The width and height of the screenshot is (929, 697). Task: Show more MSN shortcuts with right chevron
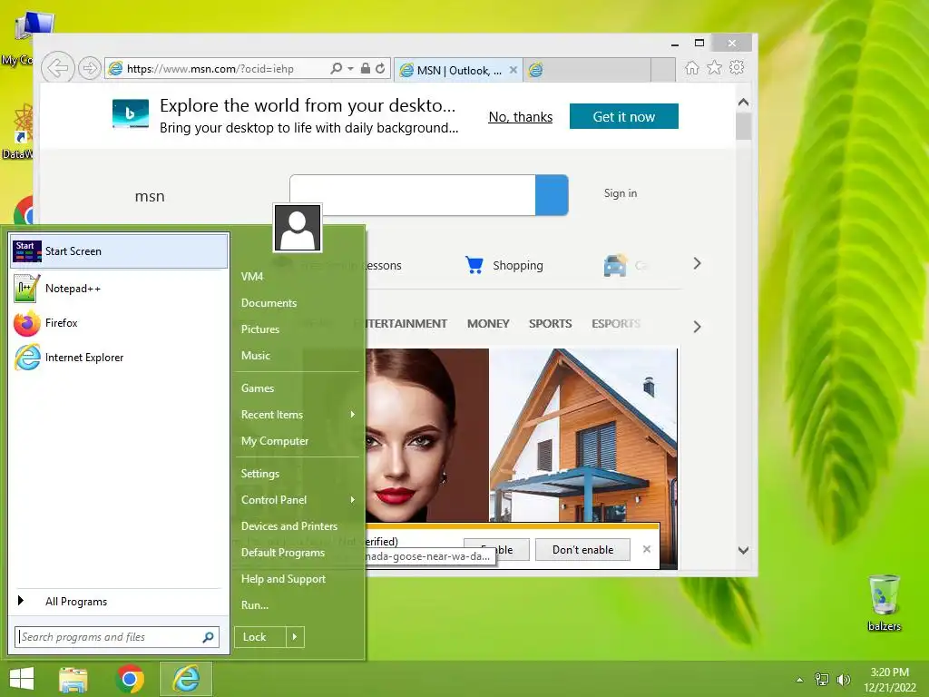pyautogui.click(x=697, y=264)
